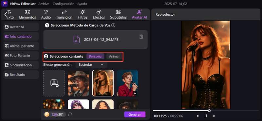Select the woman in corset singer thumbnail
Viewport: 262px width, 121px height.
(103, 83)
